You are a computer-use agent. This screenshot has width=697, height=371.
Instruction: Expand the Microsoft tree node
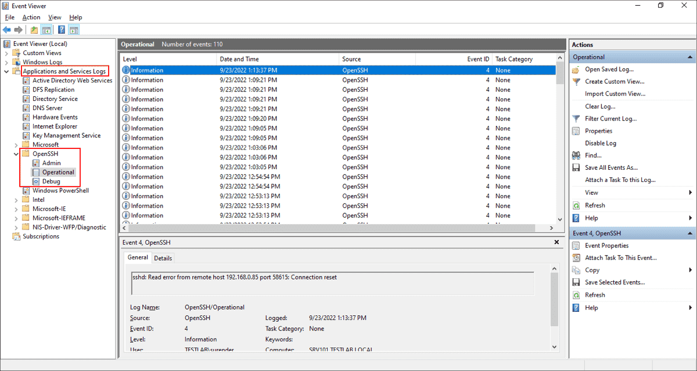(x=16, y=144)
